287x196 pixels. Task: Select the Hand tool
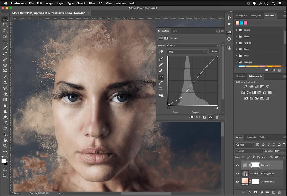(5, 140)
